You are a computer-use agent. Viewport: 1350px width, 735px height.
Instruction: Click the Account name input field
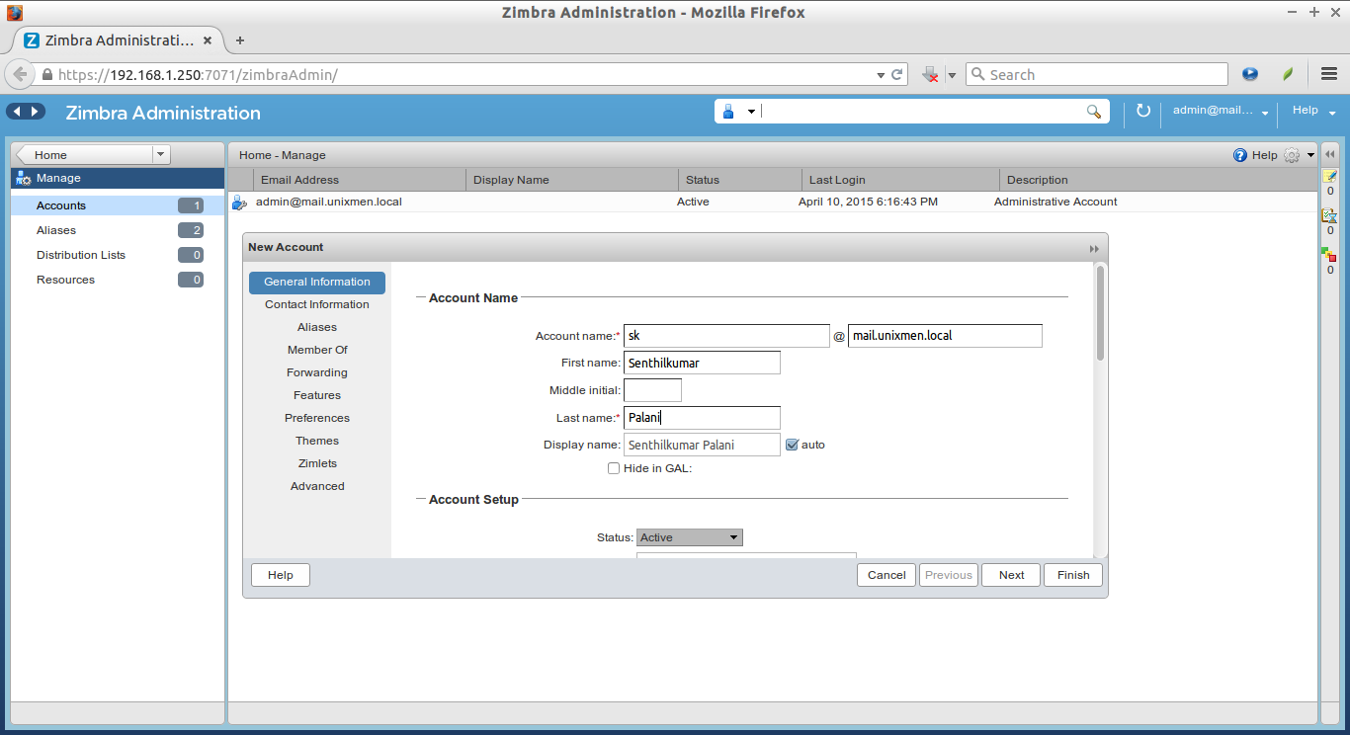click(726, 336)
